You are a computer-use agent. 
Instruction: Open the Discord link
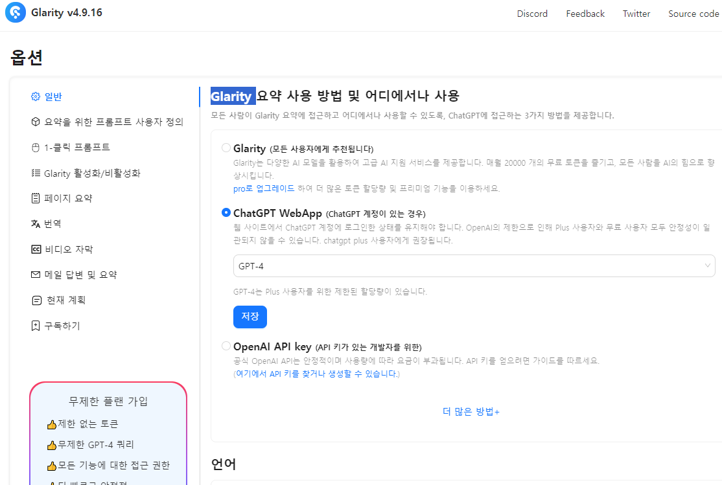[x=532, y=14]
